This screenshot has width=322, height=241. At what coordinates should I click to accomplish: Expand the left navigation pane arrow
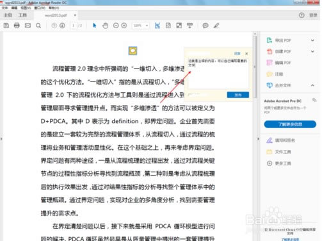[x=1, y=139]
